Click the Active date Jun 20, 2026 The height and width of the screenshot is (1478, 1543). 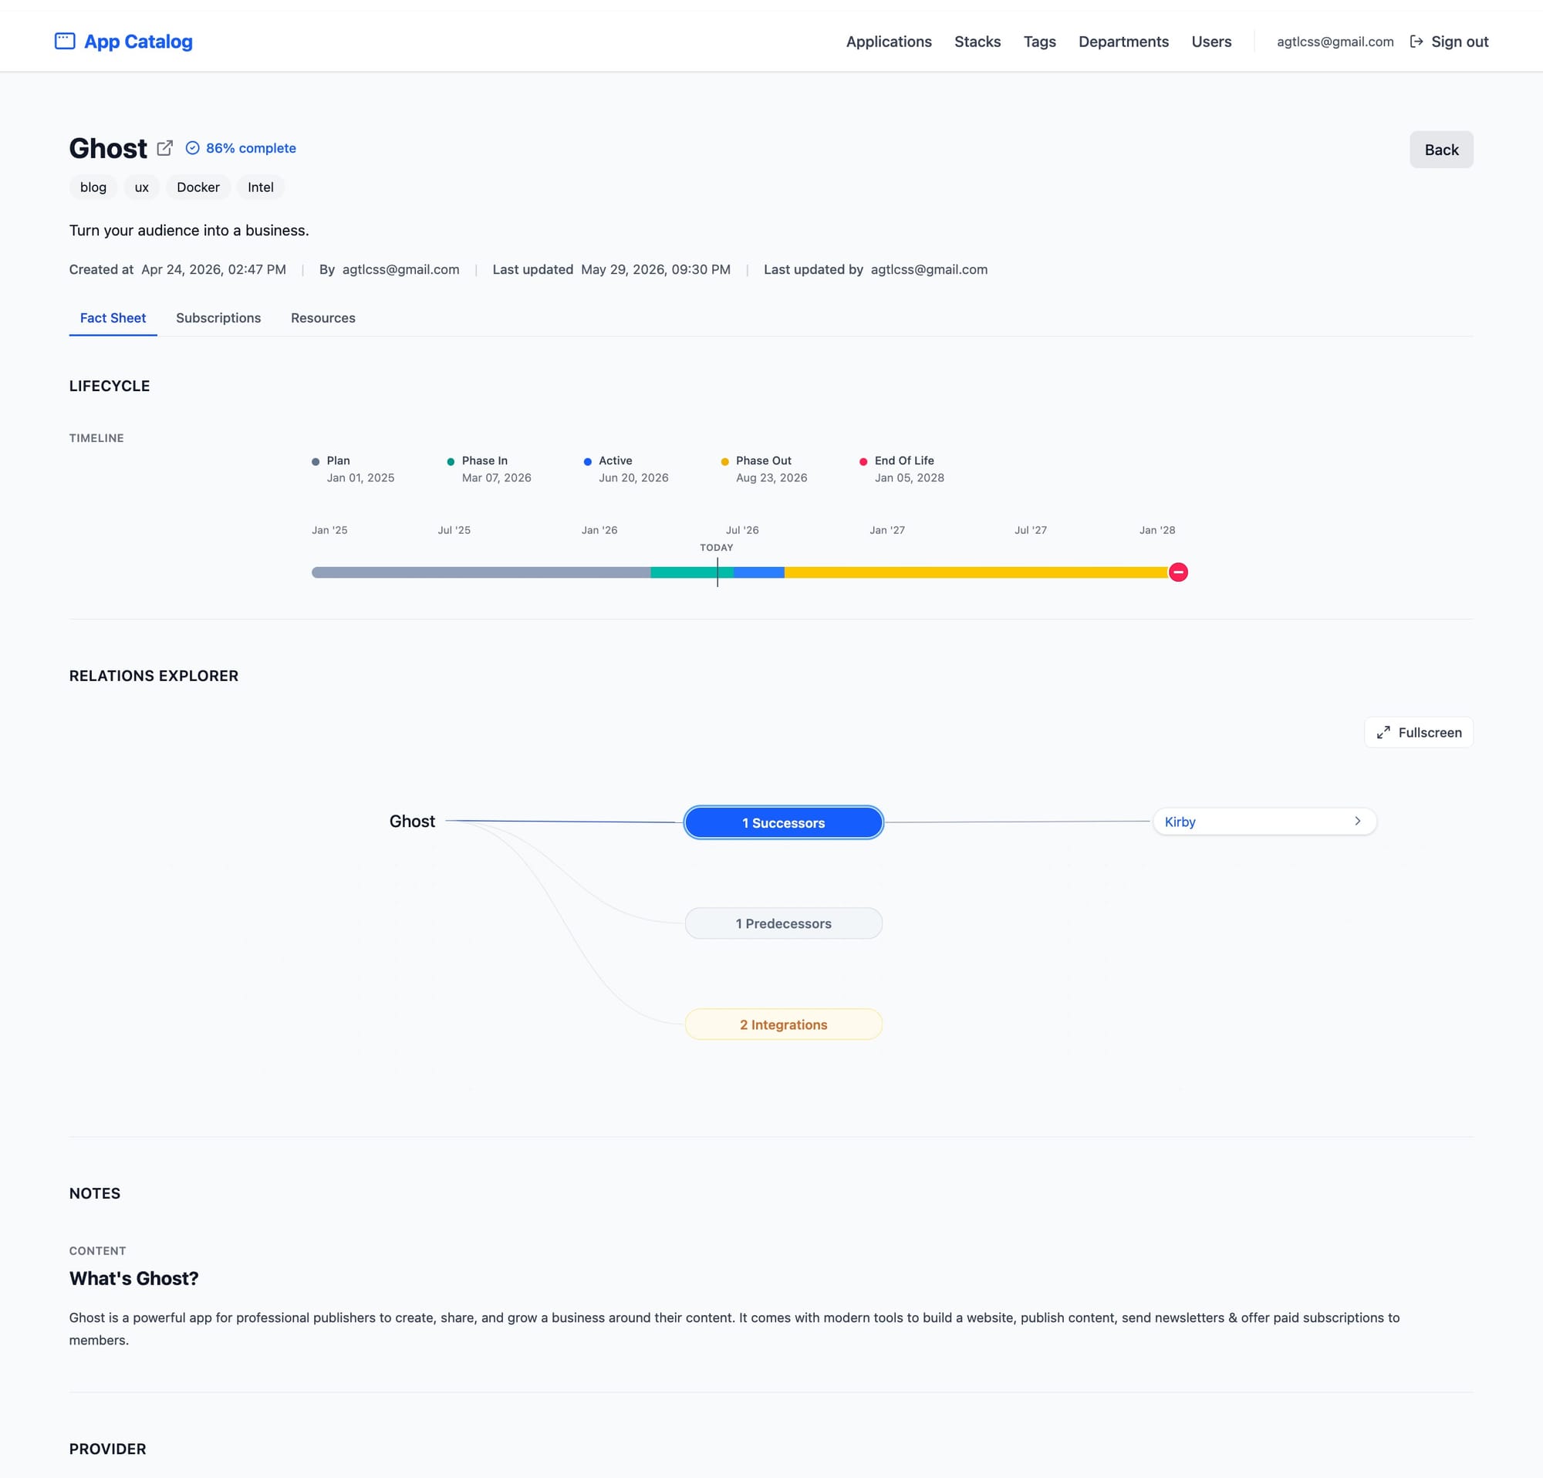[x=633, y=477]
